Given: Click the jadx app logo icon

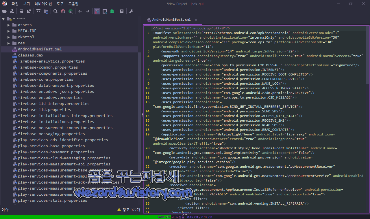Looking at the screenshot, I should point(4,4).
